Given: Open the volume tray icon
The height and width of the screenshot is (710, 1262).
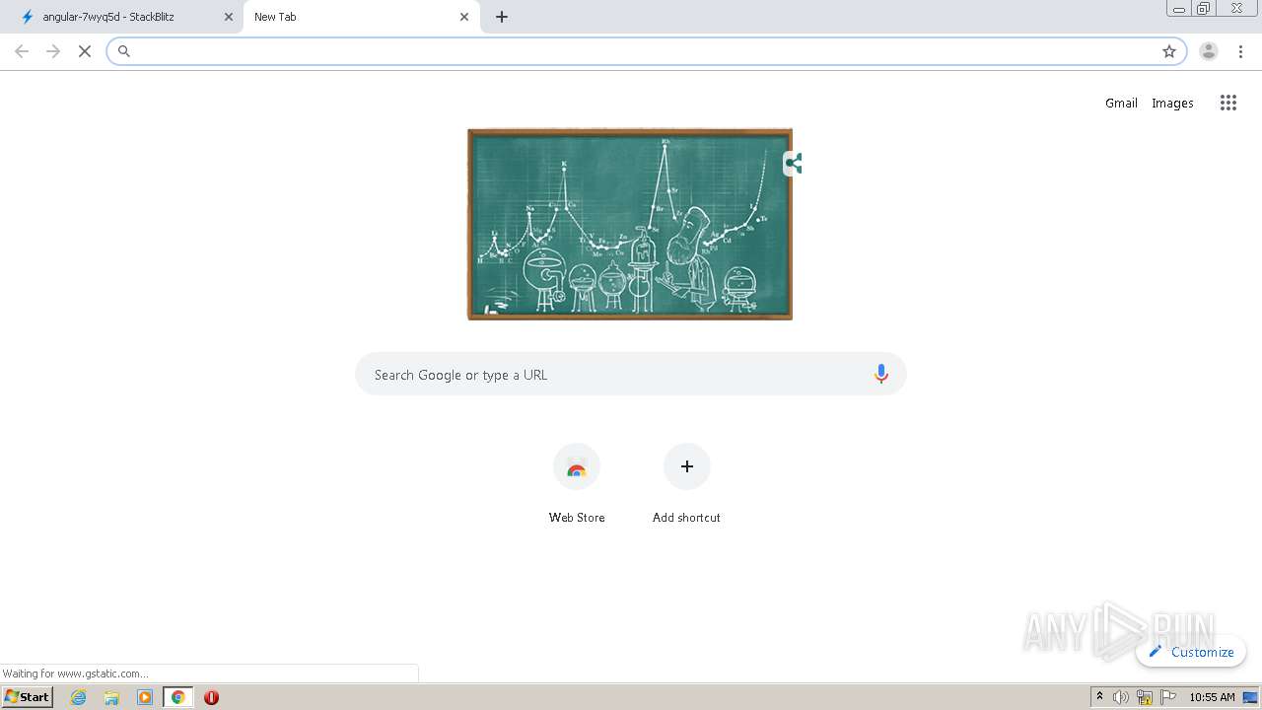Looking at the screenshot, I should (x=1121, y=697).
